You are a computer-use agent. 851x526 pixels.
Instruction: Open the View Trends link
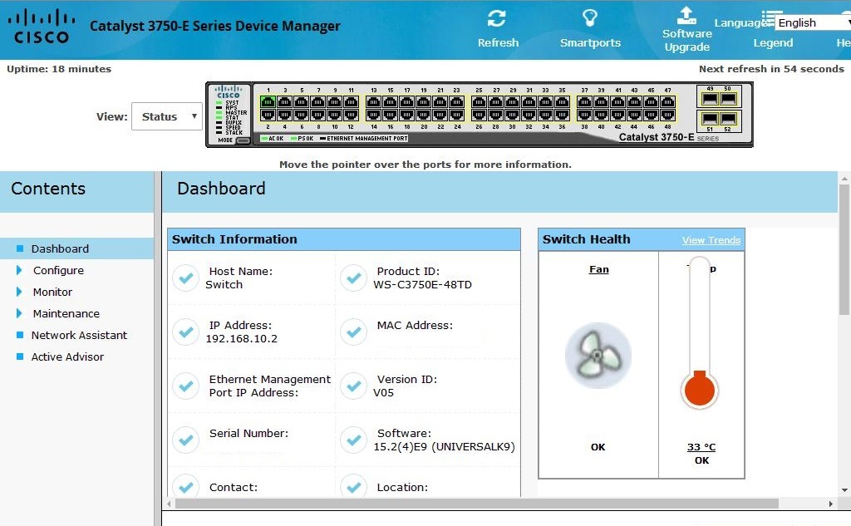pos(711,240)
